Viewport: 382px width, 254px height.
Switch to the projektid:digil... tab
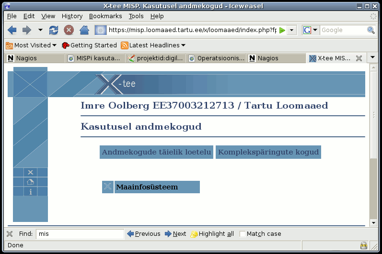pos(155,58)
